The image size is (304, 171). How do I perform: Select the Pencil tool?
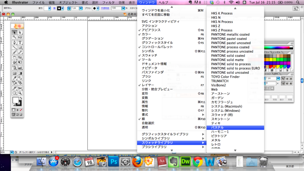[x=20, y=52]
